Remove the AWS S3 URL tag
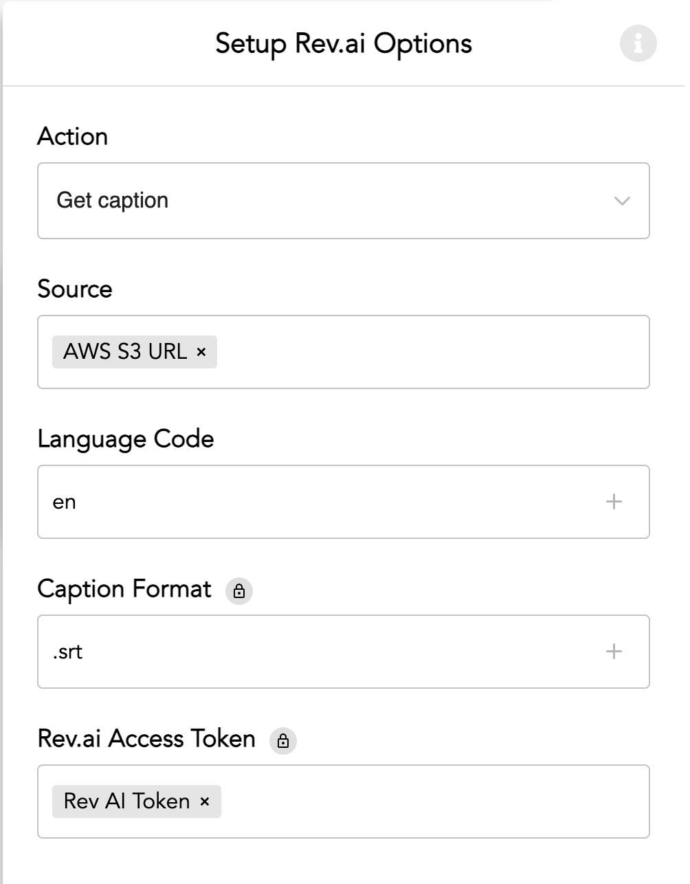690x884 pixels. [201, 352]
